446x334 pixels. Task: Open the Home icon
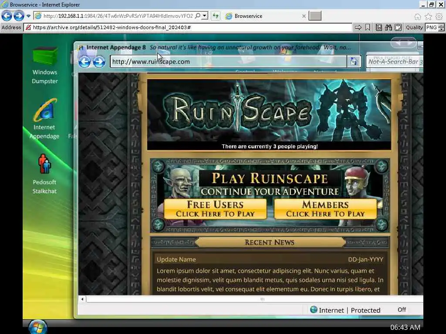417,17
